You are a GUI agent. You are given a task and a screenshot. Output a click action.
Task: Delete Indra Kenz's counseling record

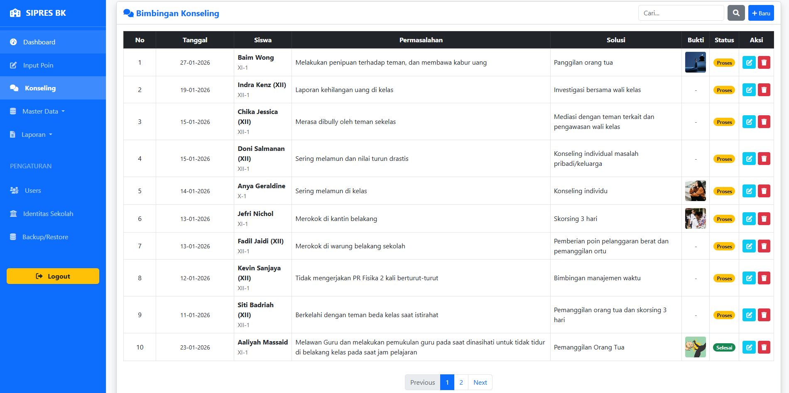tap(764, 90)
